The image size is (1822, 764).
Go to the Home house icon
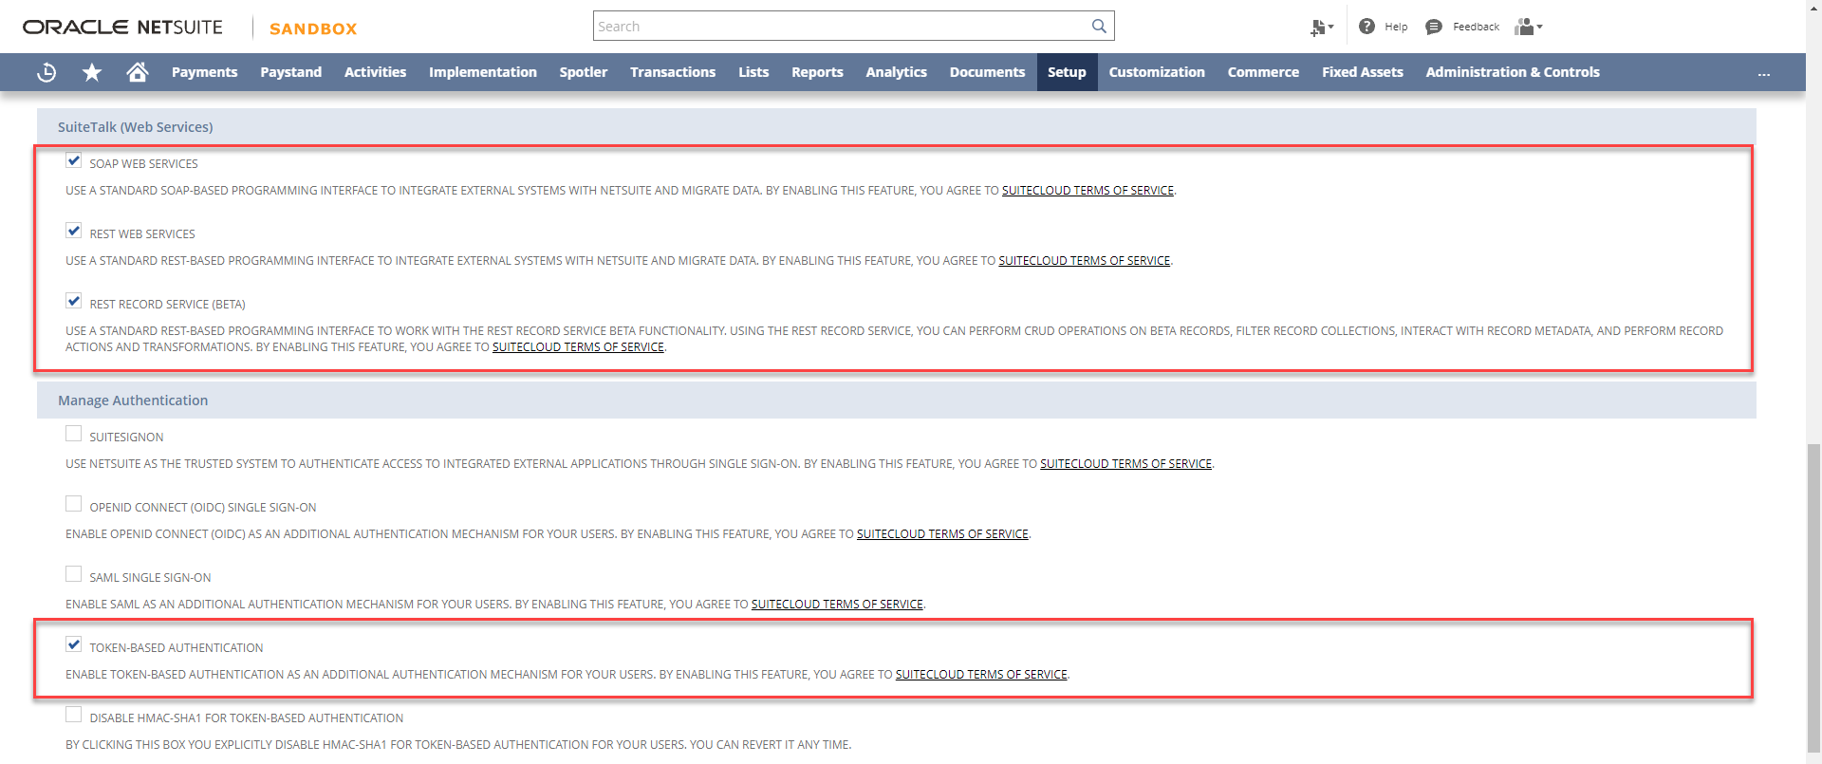click(x=138, y=72)
